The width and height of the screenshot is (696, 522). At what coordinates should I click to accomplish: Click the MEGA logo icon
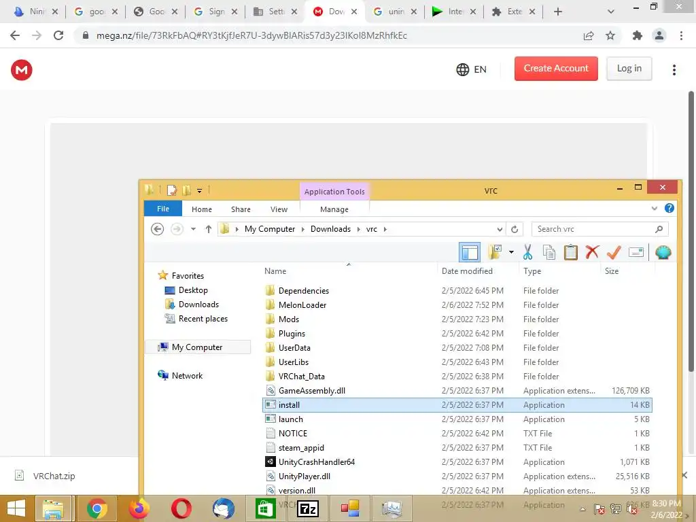[21, 70]
